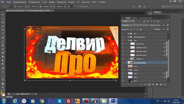The width and height of the screenshot is (184, 104).
Task: Switch to the Источник клонов tab
Action: tap(145, 18)
